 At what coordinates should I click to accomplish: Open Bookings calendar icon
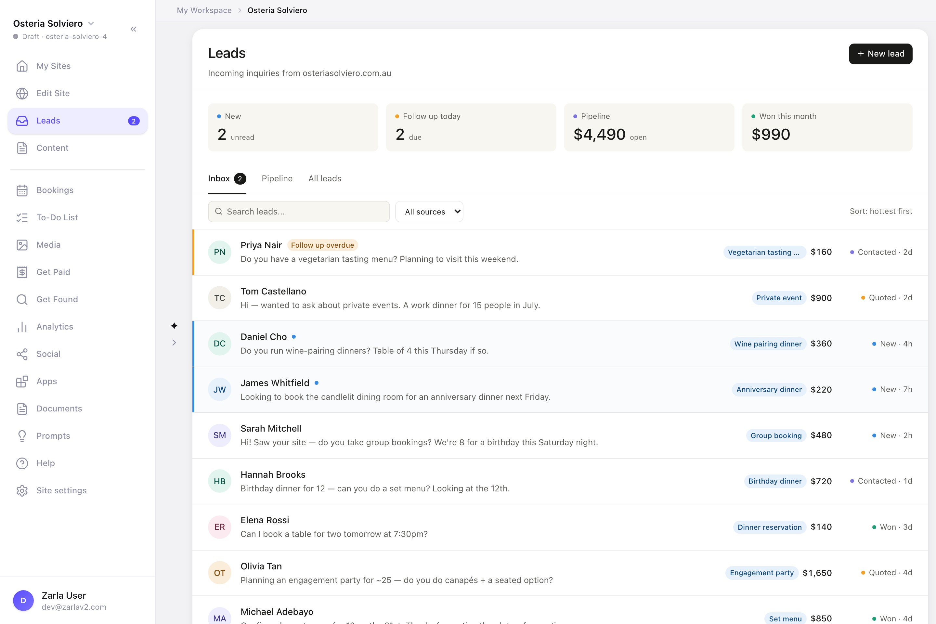tap(22, 190)
